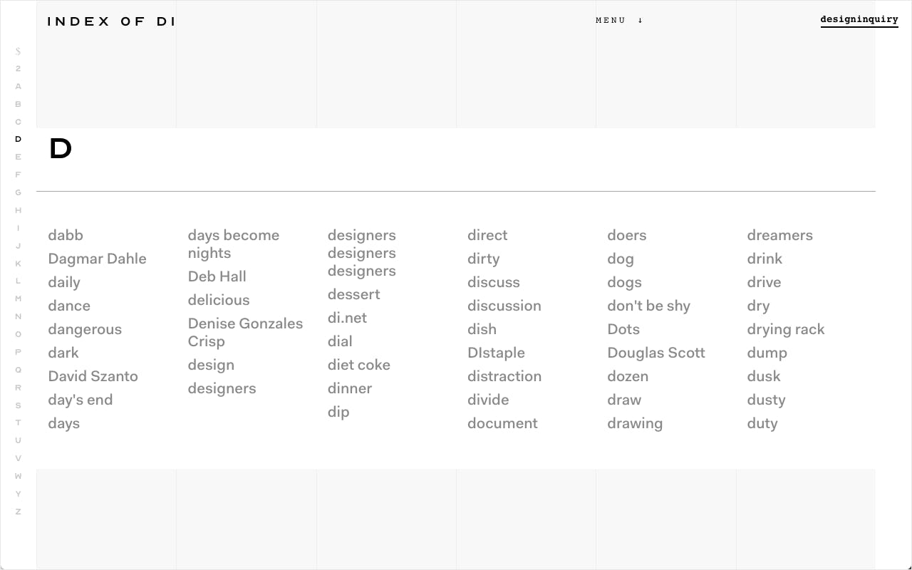The image size is (912, 570).
Task: Jump to letter E in alphabet index
Action: coord(19,157)
